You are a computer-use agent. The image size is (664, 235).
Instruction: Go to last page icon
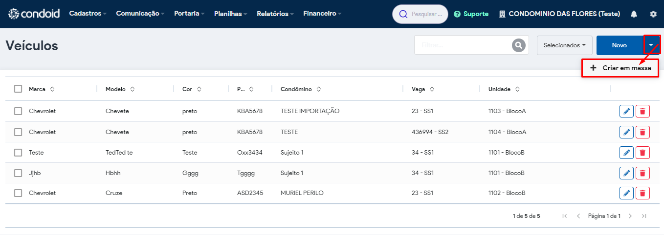click(x=644, y=216)
